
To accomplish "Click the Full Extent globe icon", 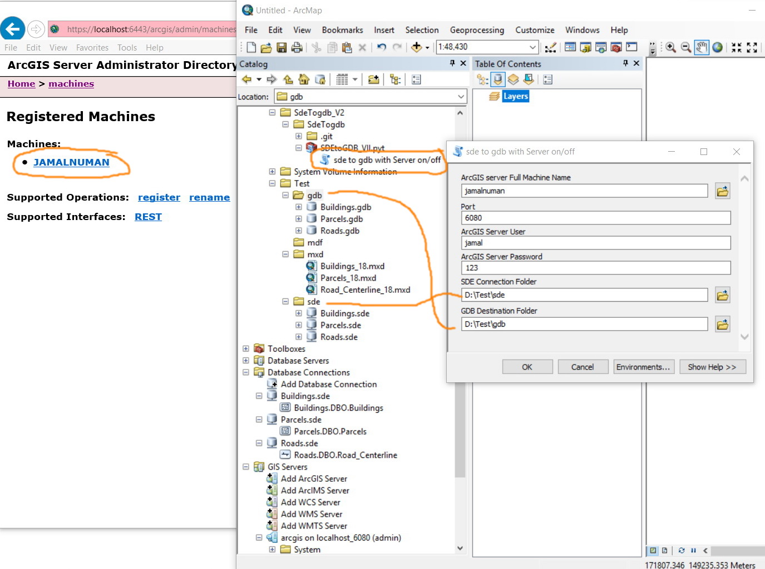I will pyautogui.click(x=718, y=47).
